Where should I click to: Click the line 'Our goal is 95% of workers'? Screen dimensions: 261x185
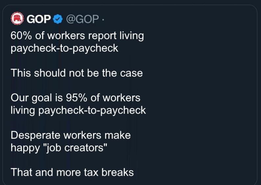point(76,98)
